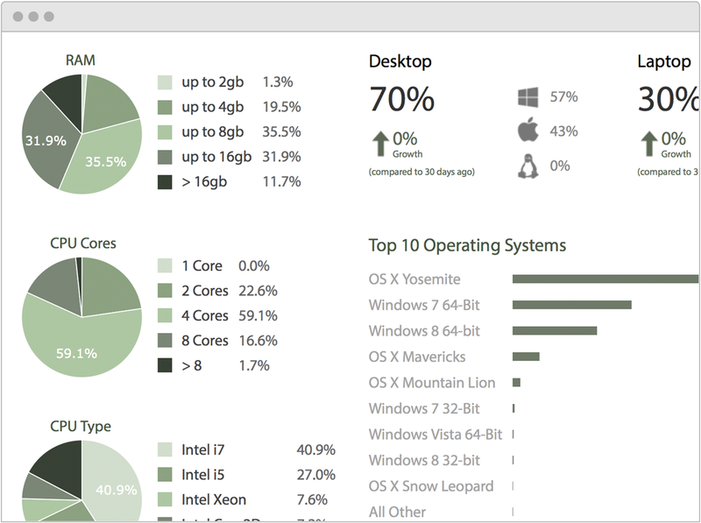Click the 'up to 2gb' legend swatch

pyautogui.click(x=165, y=82)
